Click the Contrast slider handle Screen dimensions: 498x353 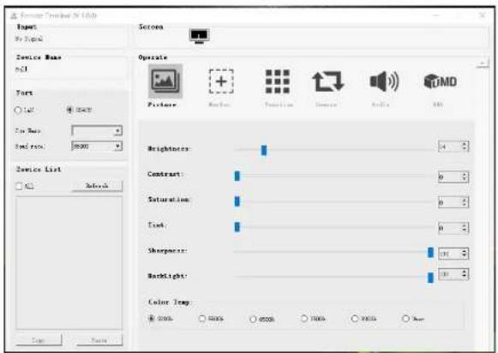(237, 176)
